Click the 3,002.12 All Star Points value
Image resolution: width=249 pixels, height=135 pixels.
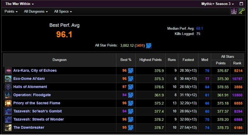tap(127, 46)
